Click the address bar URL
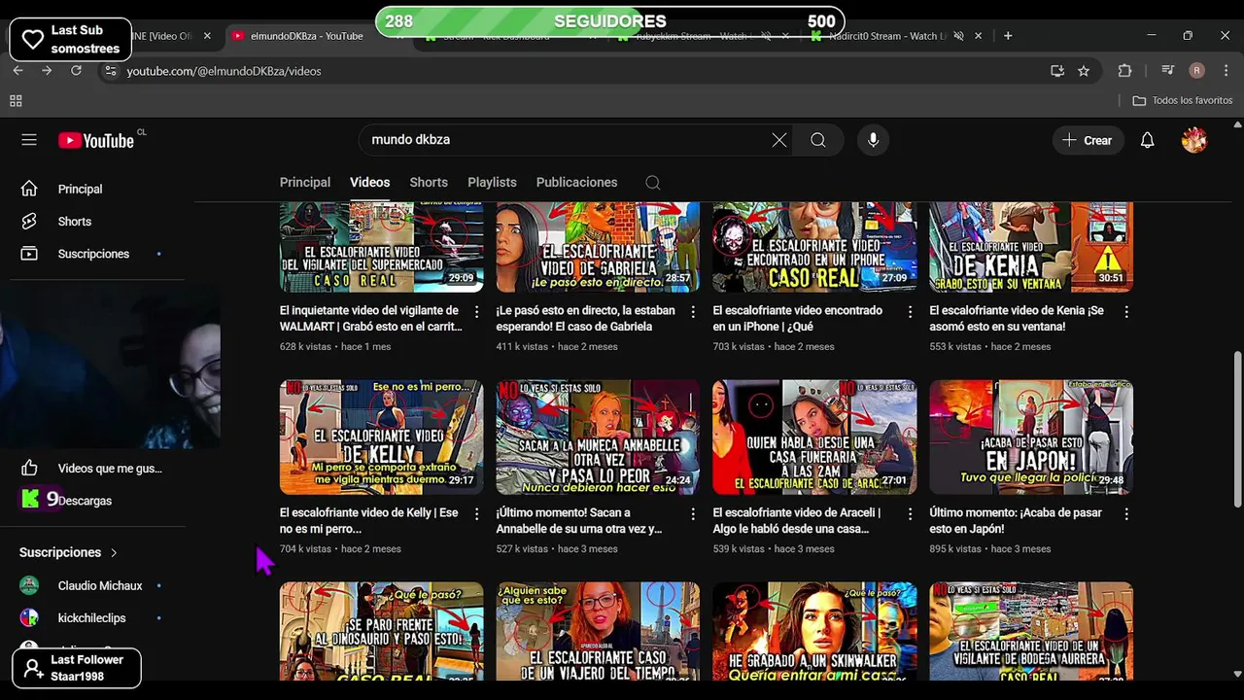The image size is (1244, 700). pos(224,71)
